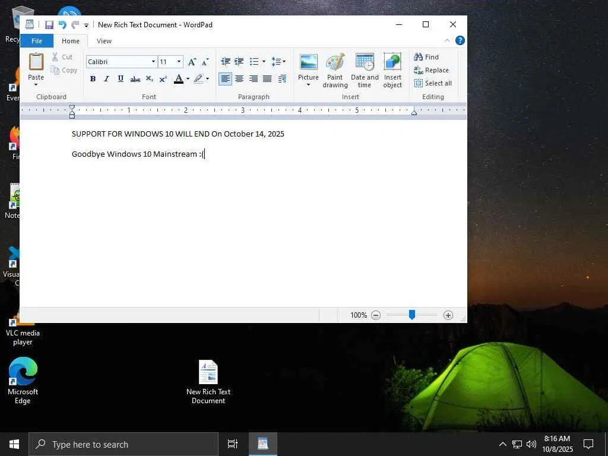The height and width of the screenshot is (456, 608).
Task: Open the Paragraph dialog icon
Action: [x=282, y=79]
